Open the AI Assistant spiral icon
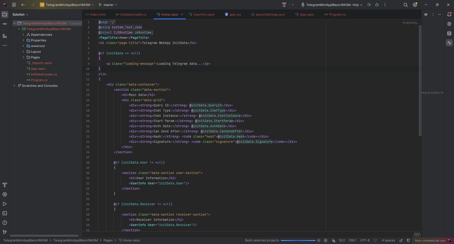The image size is (454, 244). pos(449,24)
